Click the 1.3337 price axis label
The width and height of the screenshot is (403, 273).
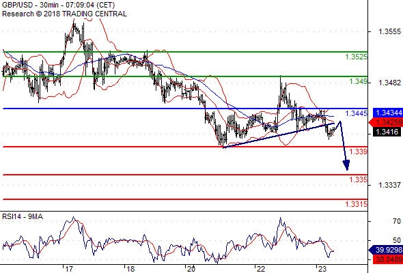(389, 185)
